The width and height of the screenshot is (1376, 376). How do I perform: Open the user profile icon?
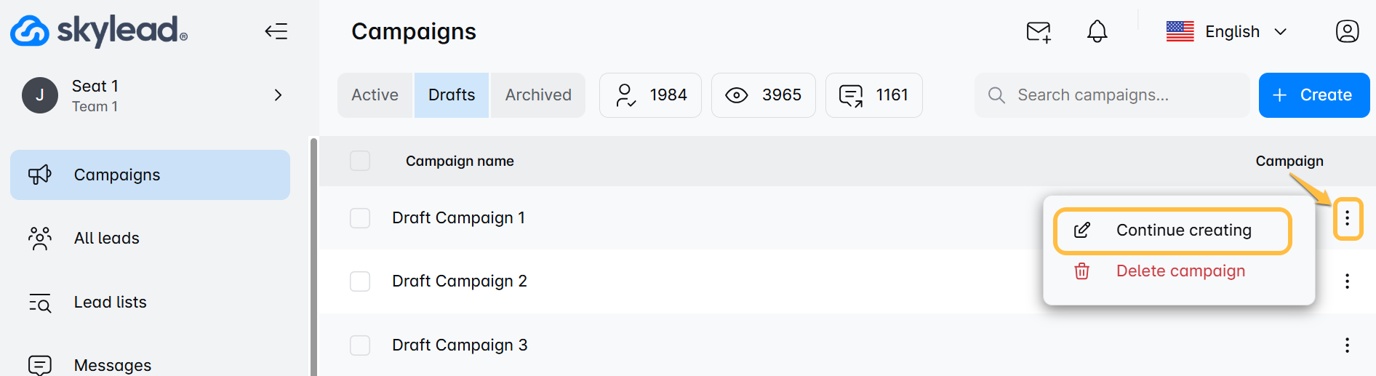(x=1347, y=31)
